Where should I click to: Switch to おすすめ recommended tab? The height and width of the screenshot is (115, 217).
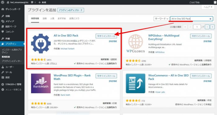pos(62,18)
